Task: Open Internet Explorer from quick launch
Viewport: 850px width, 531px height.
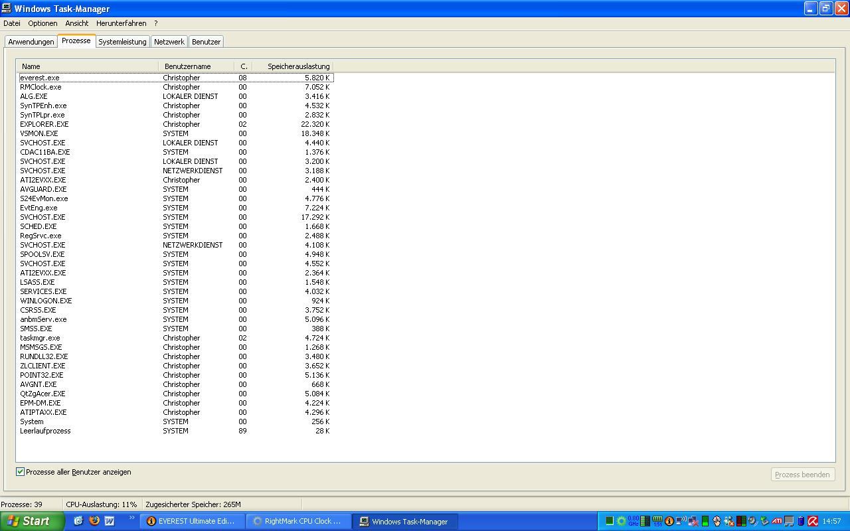Action: click(x=78, y=521)
